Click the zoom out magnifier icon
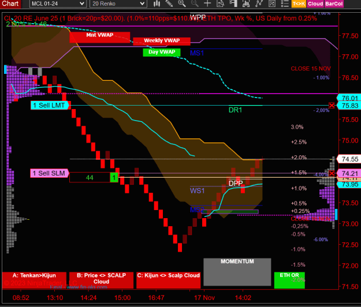This screenshot has height=307, width=361. tap(195, 3)
